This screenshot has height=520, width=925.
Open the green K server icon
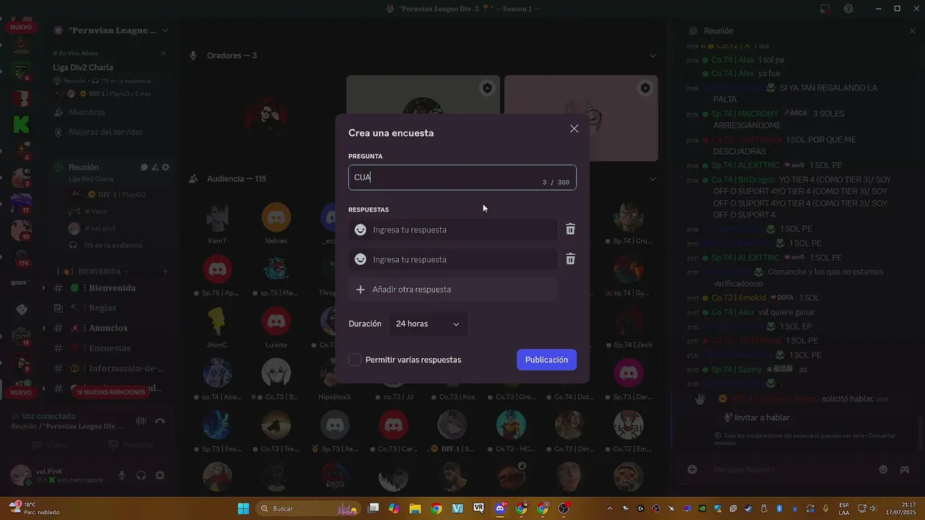click(21, 124)
